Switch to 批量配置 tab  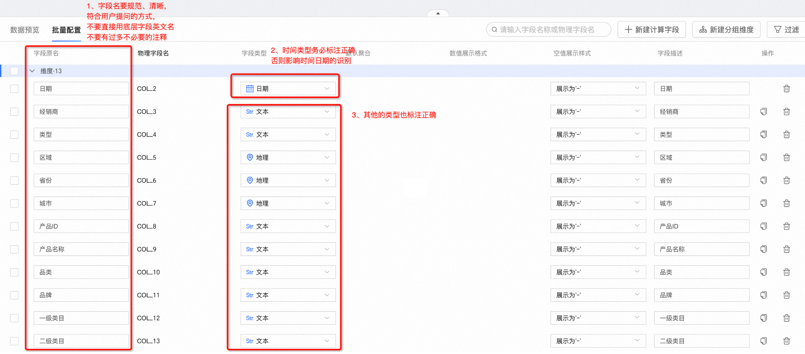click(x=66, y=30)
